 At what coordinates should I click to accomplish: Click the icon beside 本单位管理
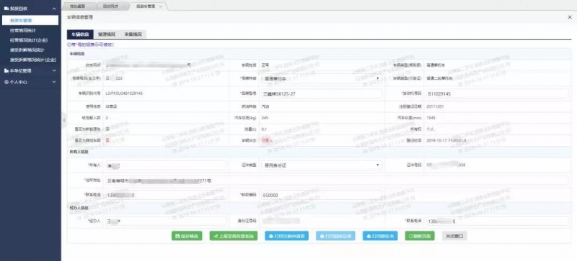pos(6,70)
